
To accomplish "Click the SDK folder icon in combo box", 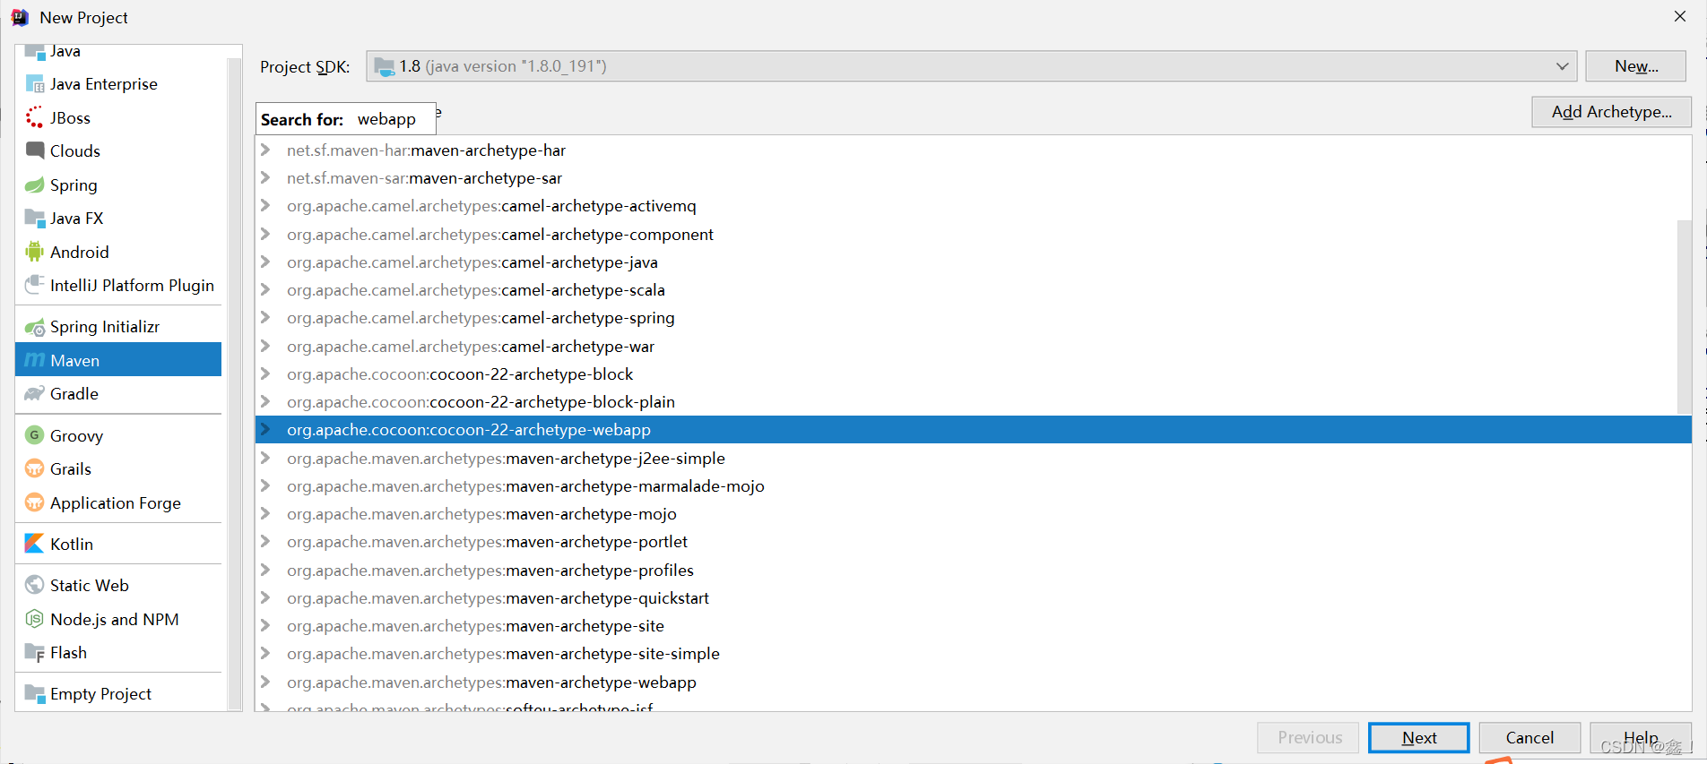I will (384, 66).
